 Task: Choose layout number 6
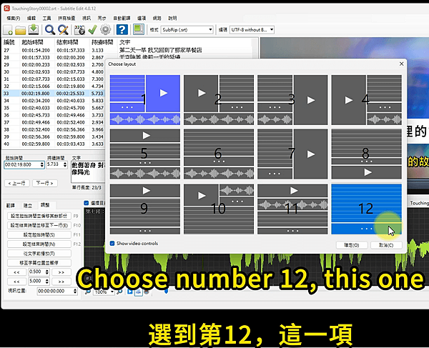(219, 154)
